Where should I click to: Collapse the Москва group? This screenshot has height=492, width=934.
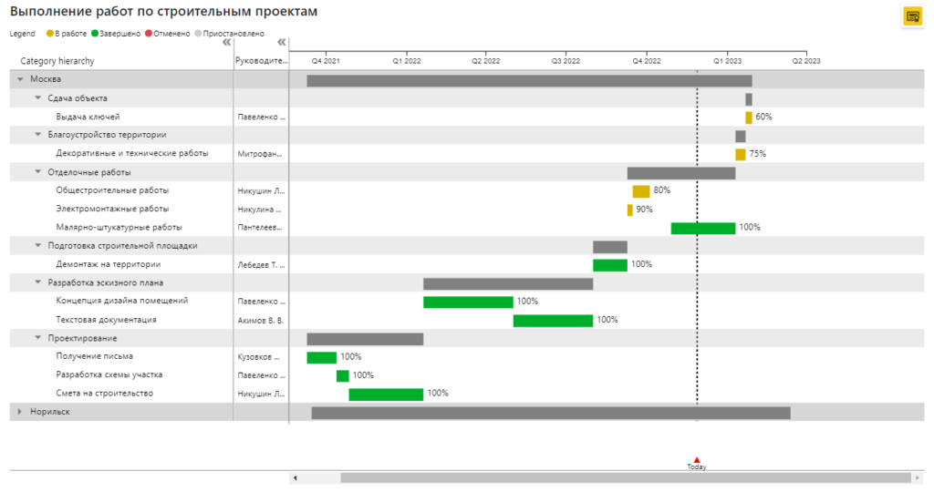click(x=20, y=79)
